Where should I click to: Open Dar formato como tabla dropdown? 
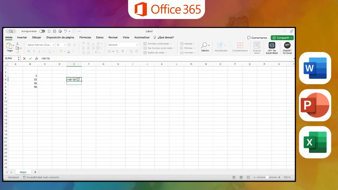[159, 48]
